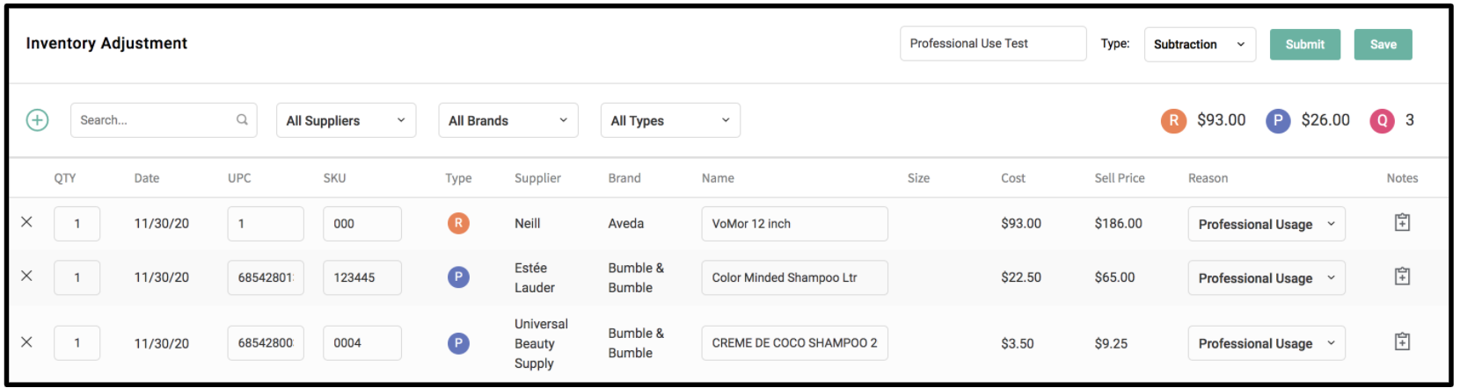Click the blue P professional total badge

[x=1278, y=120]
